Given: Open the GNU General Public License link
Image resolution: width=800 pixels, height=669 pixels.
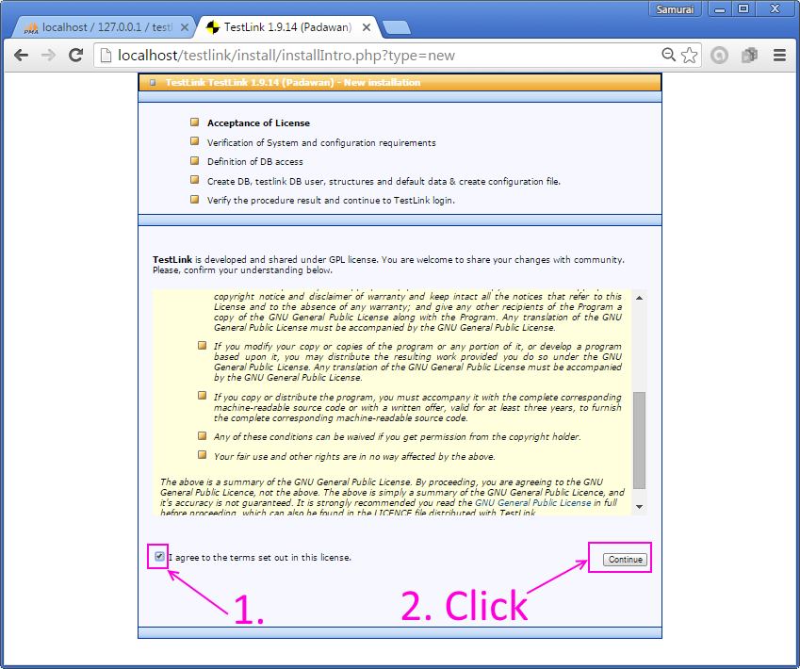Looking at the screenshot, I should pyautogui.click(x=532, y=502).
